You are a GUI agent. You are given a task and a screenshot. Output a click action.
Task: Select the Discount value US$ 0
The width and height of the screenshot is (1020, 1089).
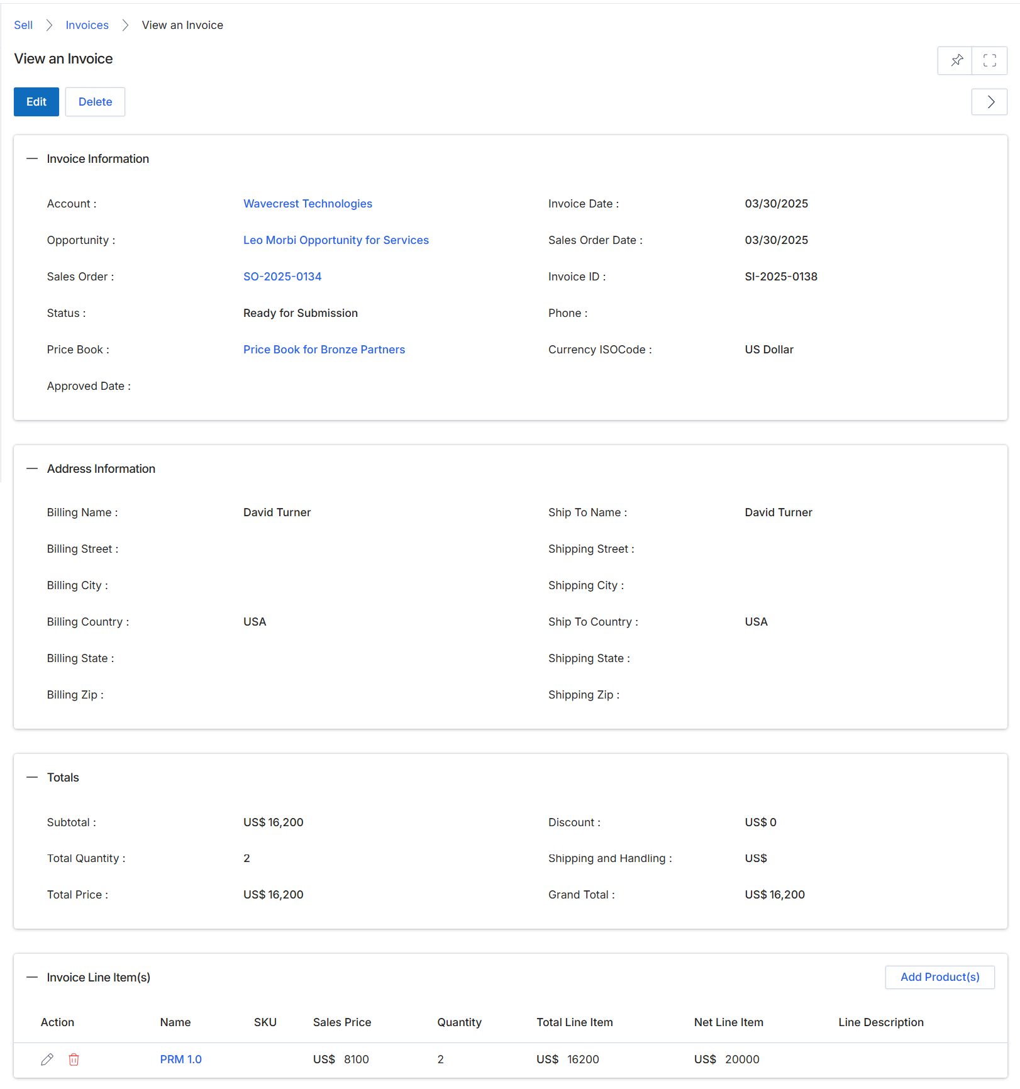coord(761,822)
